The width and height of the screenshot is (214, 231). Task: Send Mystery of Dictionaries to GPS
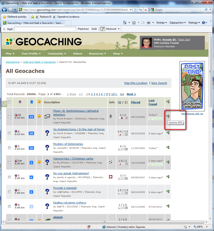[x=168, y=147]
